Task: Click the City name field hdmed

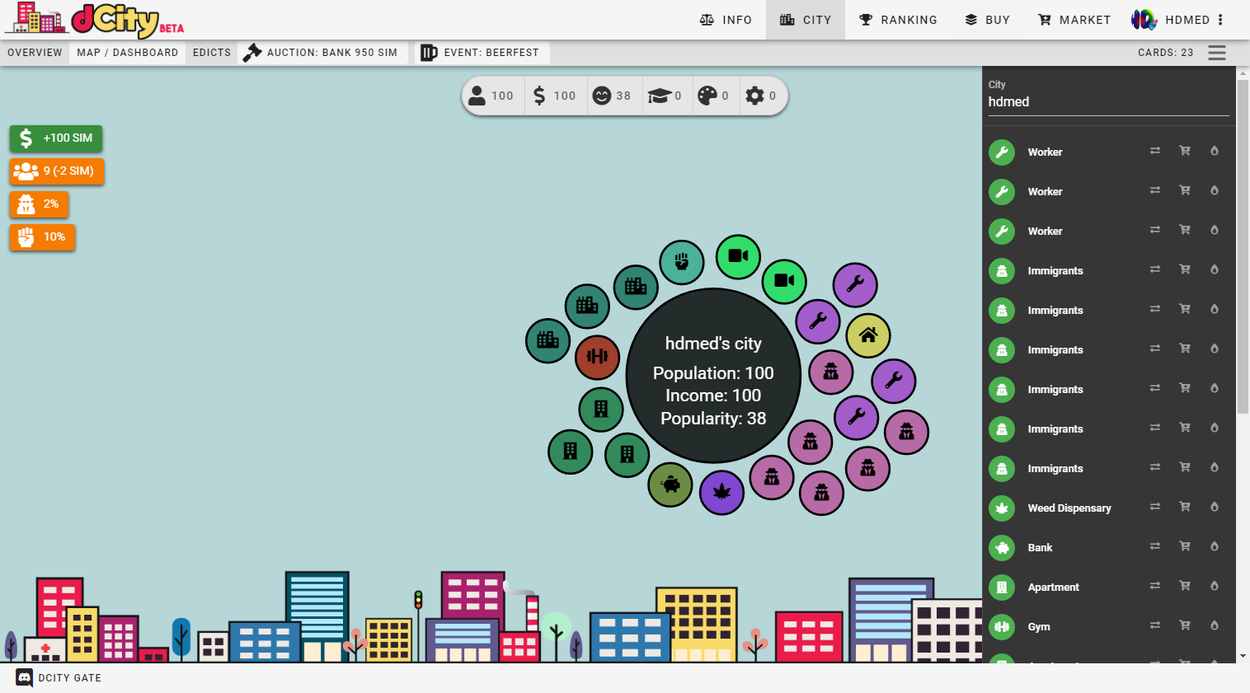Action: pyautogui.click(x=1108, y=102)
